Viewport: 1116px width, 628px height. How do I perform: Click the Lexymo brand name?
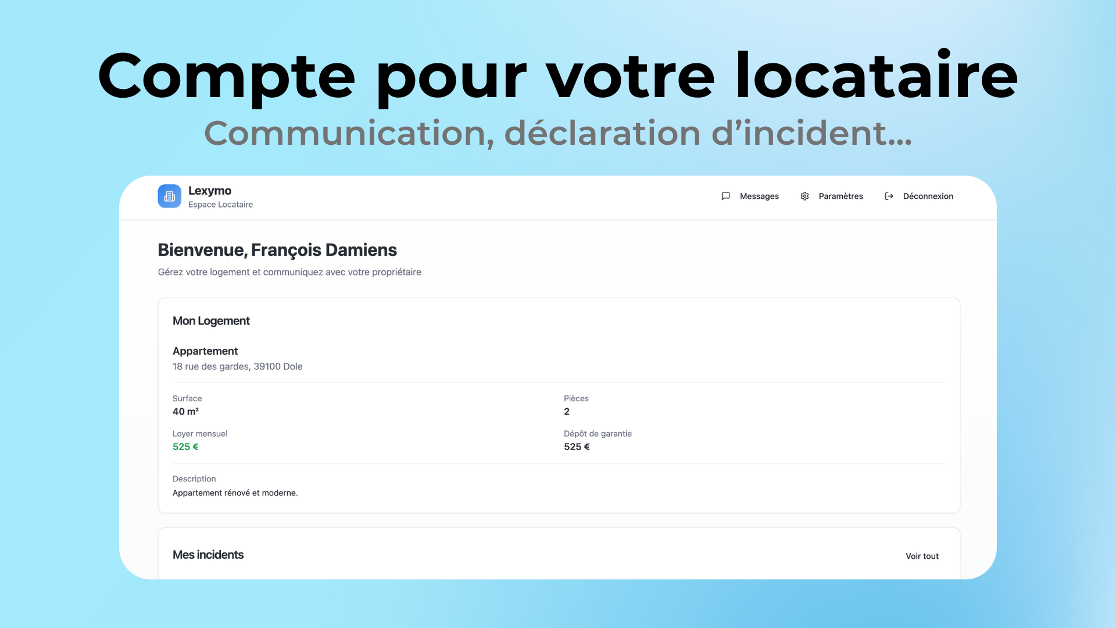(x=210, y=191)
